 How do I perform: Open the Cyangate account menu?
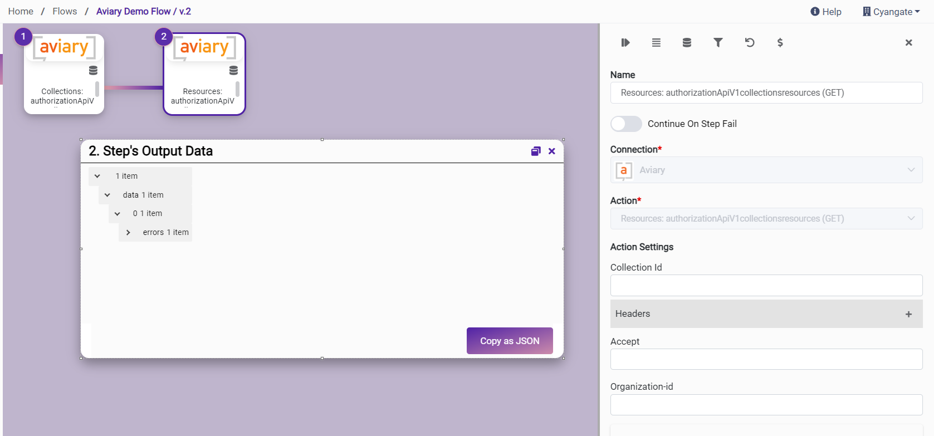pyautogui.click(x=891, y=12)
